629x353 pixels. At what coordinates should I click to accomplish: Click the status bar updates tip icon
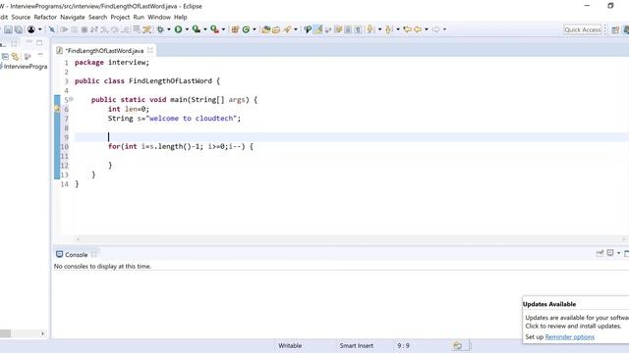[458, 346]
